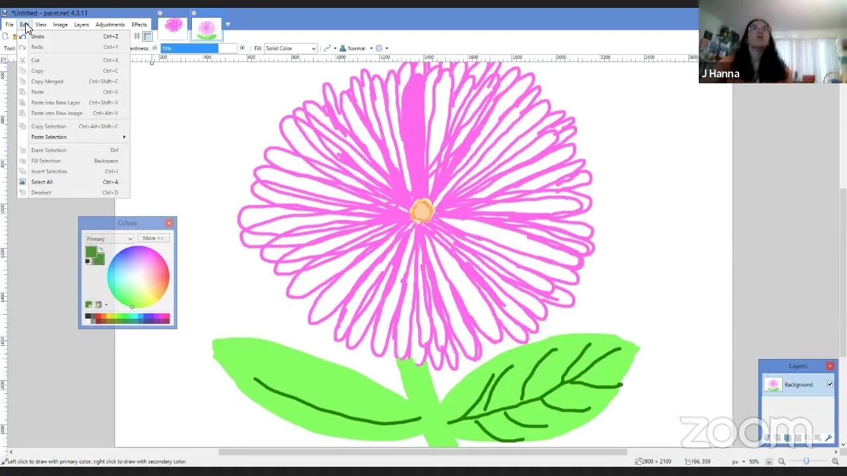
Task: Select the second flower image thumbnail tab
Action: click(206, 28)
